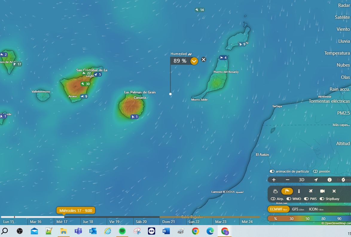Turn off points of interest with X icon
This screenshot has height=237, width=351.
(x=334, y=191)
